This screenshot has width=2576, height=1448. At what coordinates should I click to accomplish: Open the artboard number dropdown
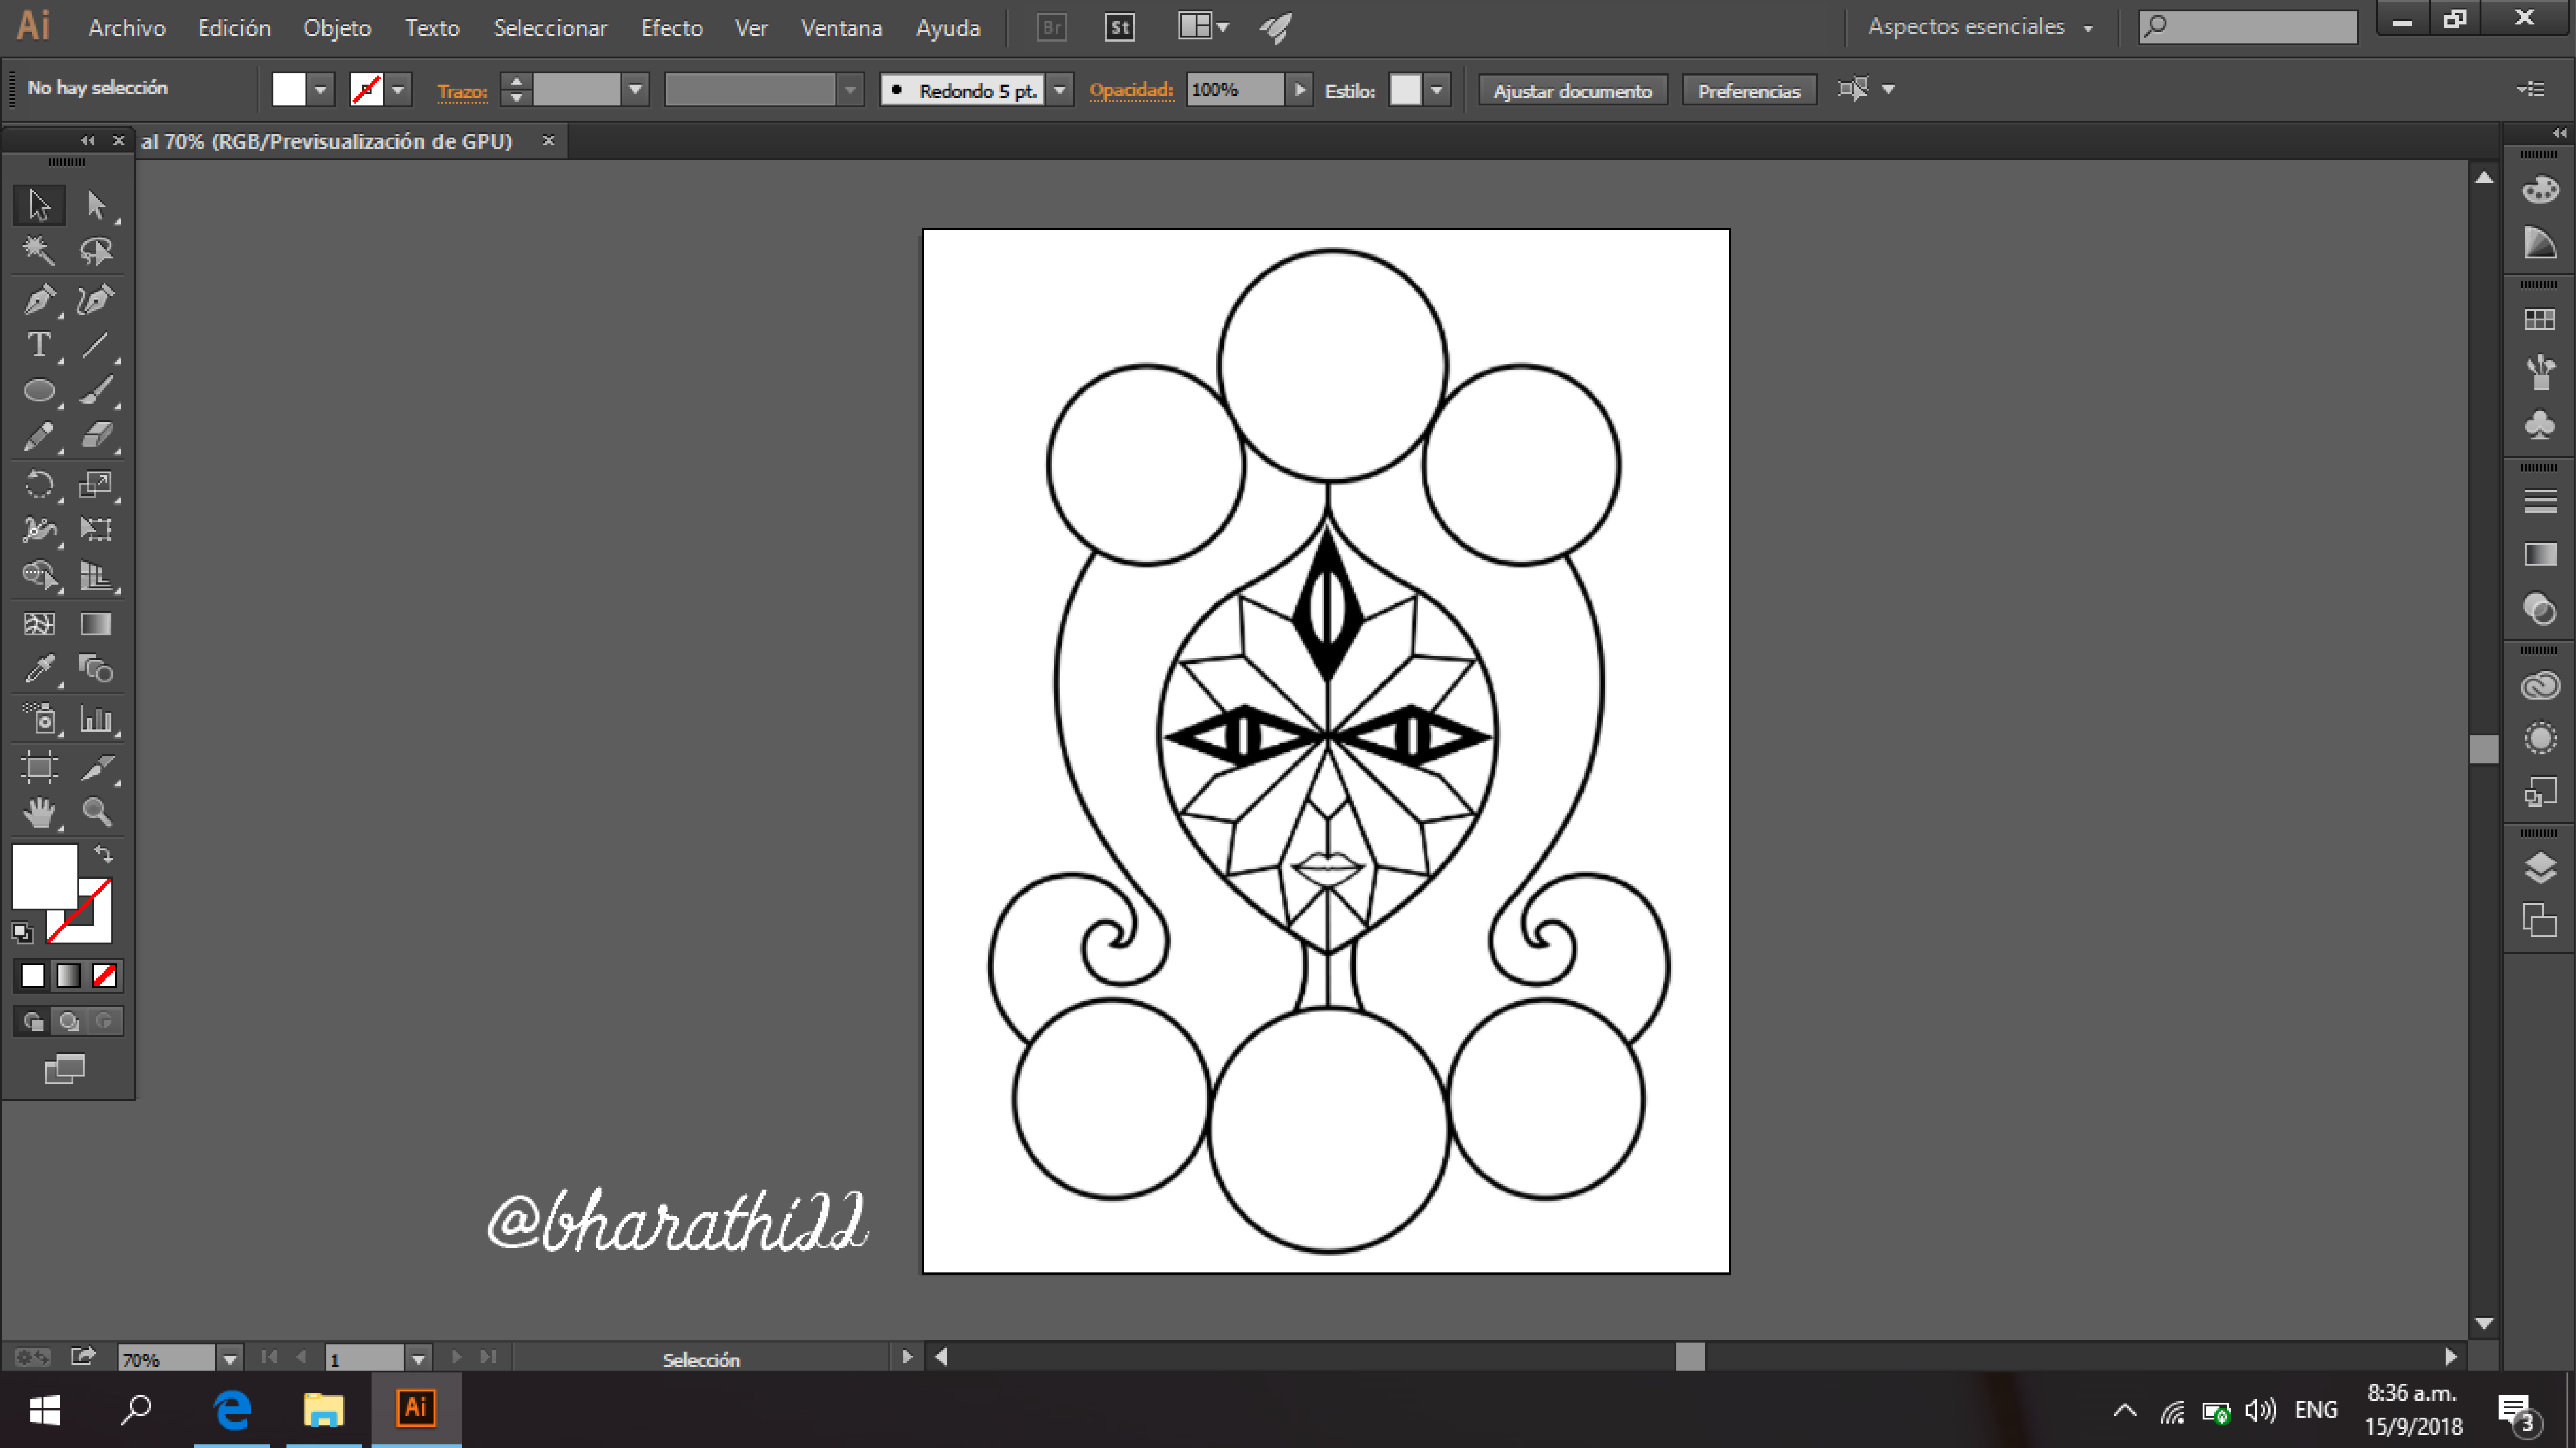[x=419, y=1359]
